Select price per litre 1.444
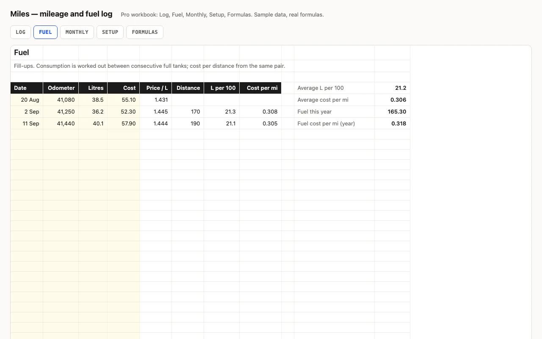This screenshot has height=339, width=542. click(156, 124)
